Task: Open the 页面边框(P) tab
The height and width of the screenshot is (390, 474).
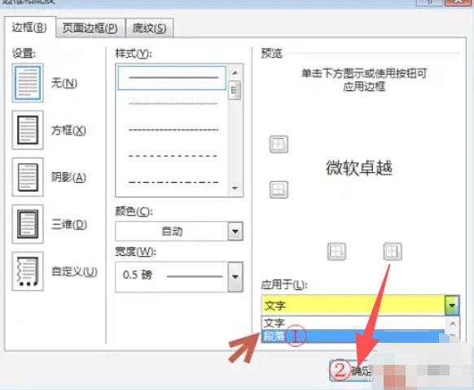Action: click(90, 28)
